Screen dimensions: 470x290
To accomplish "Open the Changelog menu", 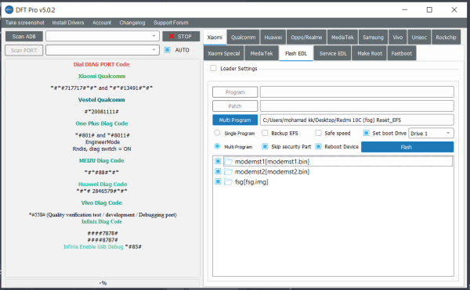I will tap(132, 23).
